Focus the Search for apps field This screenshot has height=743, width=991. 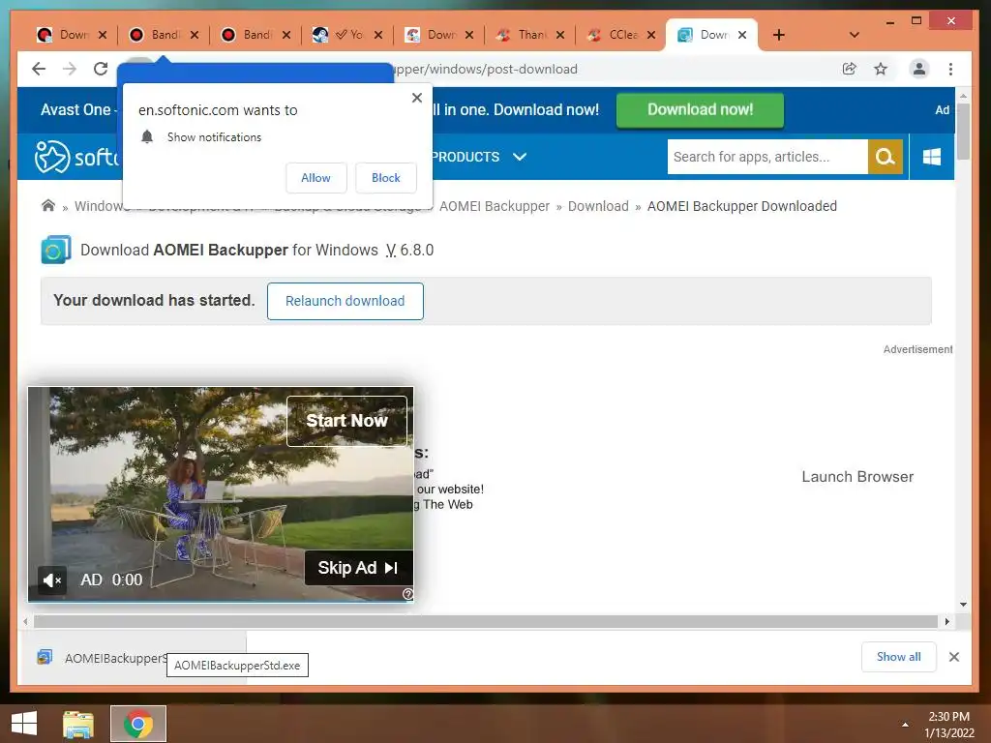(x=767, y=157)
